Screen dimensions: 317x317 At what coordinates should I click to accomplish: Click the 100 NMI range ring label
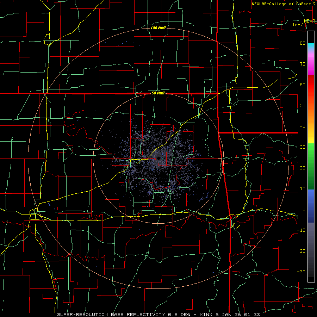pyautogui.click(x=158, y=28)
